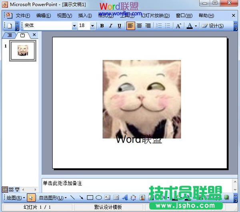
Task: Expand drawing toolbar options
Action: click(x=236, y=198)
